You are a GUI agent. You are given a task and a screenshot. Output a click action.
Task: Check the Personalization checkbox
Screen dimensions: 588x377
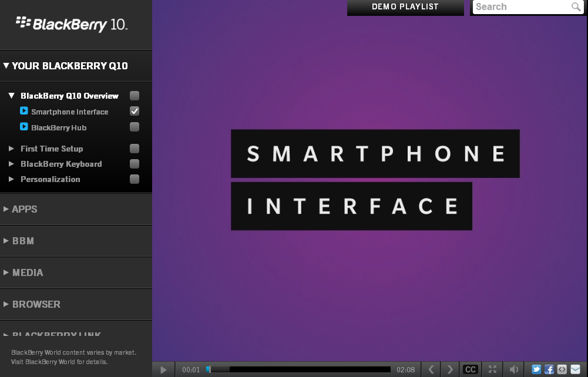point(135,179)
